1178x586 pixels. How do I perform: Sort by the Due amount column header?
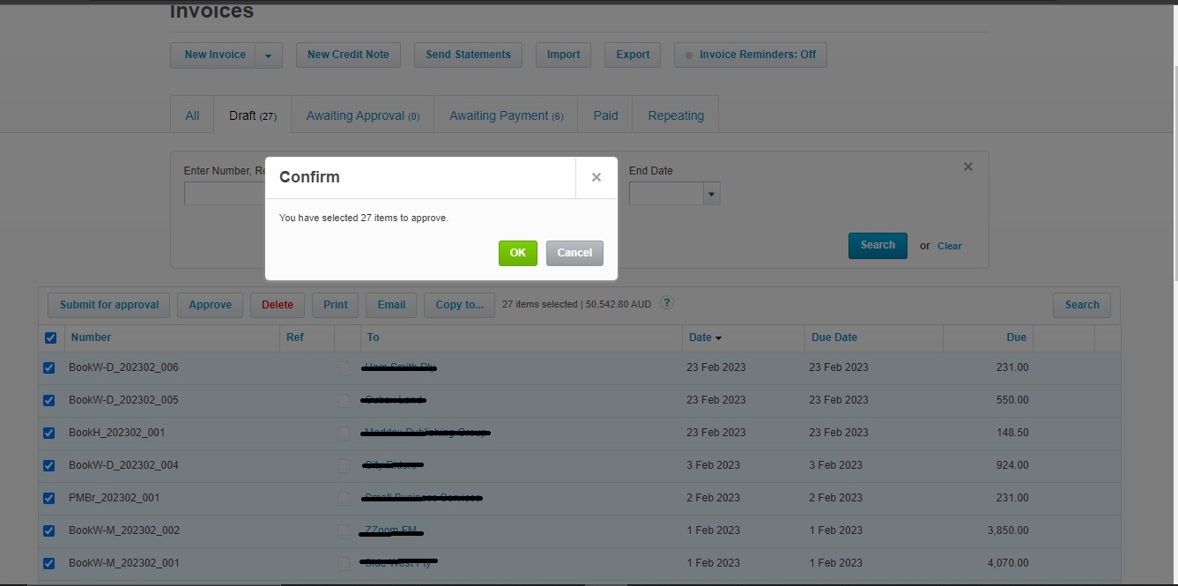tap(1016, 338)
